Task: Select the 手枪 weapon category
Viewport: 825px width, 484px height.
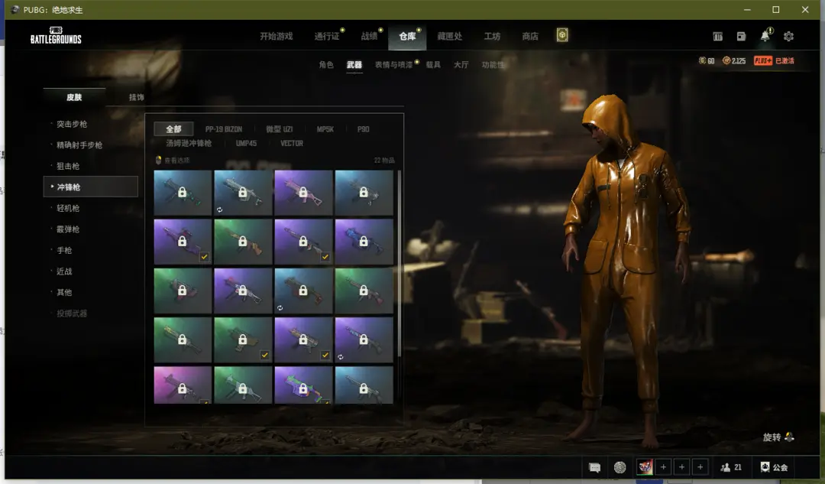Action: pyautogui.click(x=64, y=250)
